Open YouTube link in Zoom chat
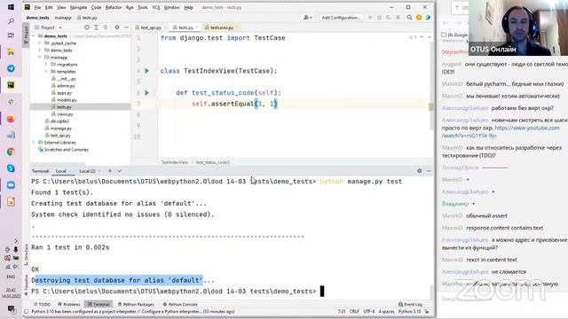 pos(501,132)
